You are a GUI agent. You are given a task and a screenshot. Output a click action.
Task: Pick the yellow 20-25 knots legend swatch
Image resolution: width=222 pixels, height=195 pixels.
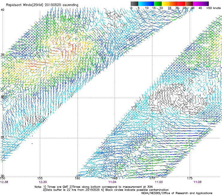click(166, 4)
